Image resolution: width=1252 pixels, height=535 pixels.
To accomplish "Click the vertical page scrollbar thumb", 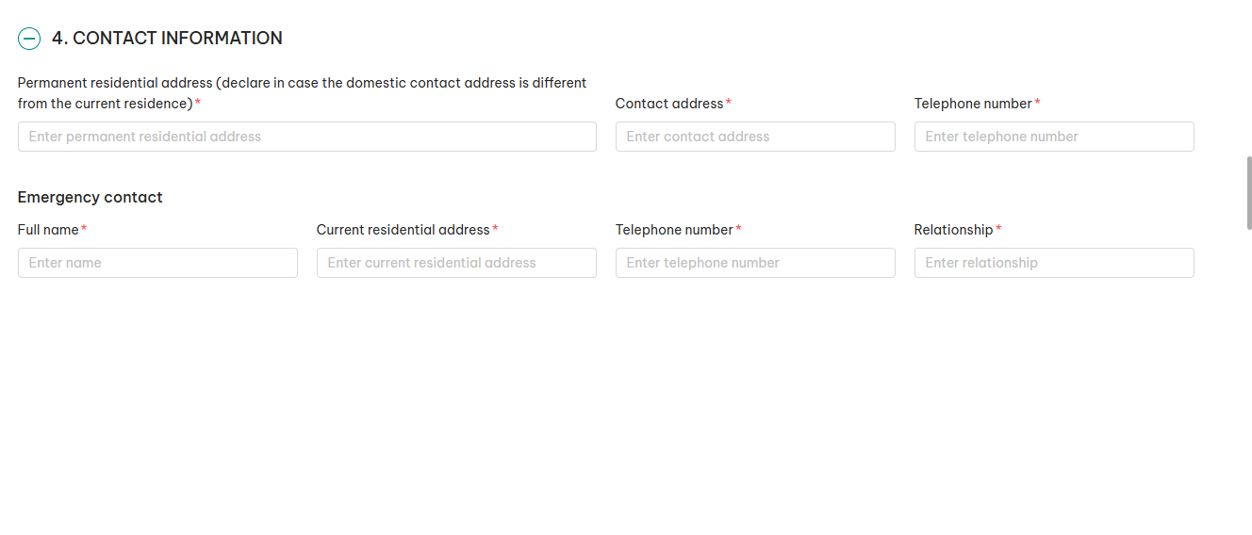I will pyautogui.click(x=1249, y=193).
